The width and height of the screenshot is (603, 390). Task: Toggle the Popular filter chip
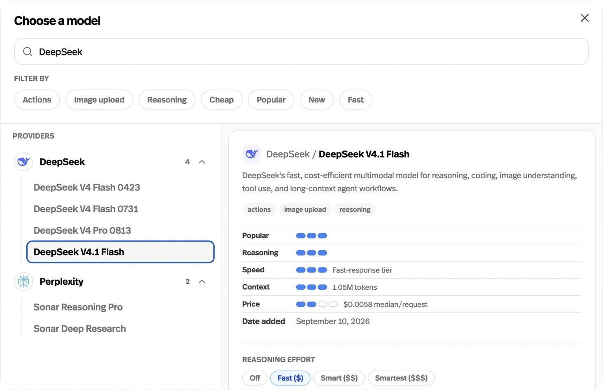(271, 100)
